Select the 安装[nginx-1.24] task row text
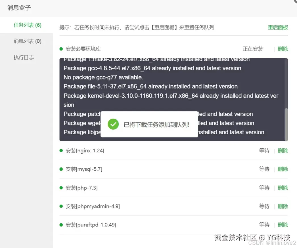 [x=85, y=151]
